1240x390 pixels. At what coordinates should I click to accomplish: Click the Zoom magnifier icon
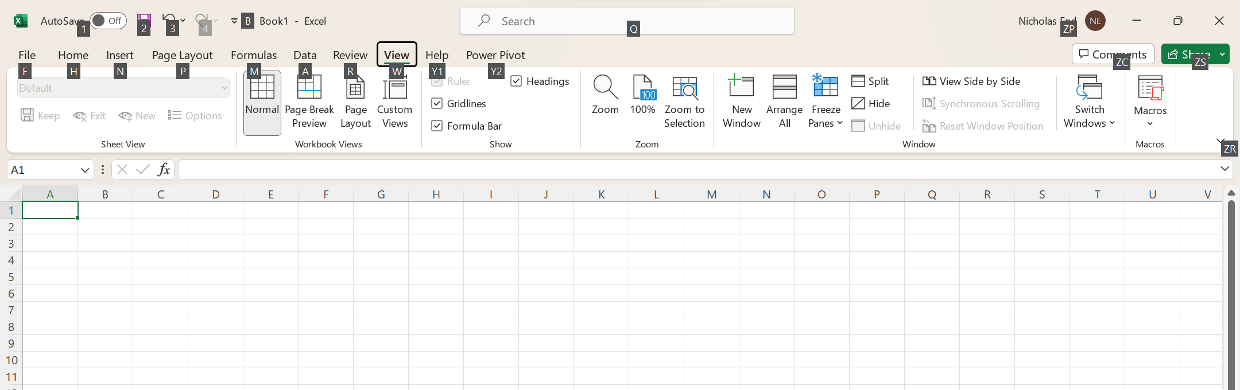(605, 88)
